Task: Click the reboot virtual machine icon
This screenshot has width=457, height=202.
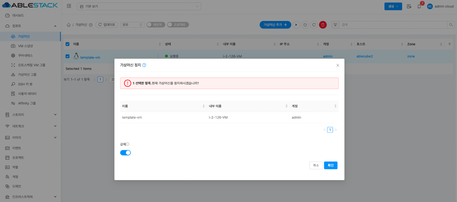Action: 314,25
